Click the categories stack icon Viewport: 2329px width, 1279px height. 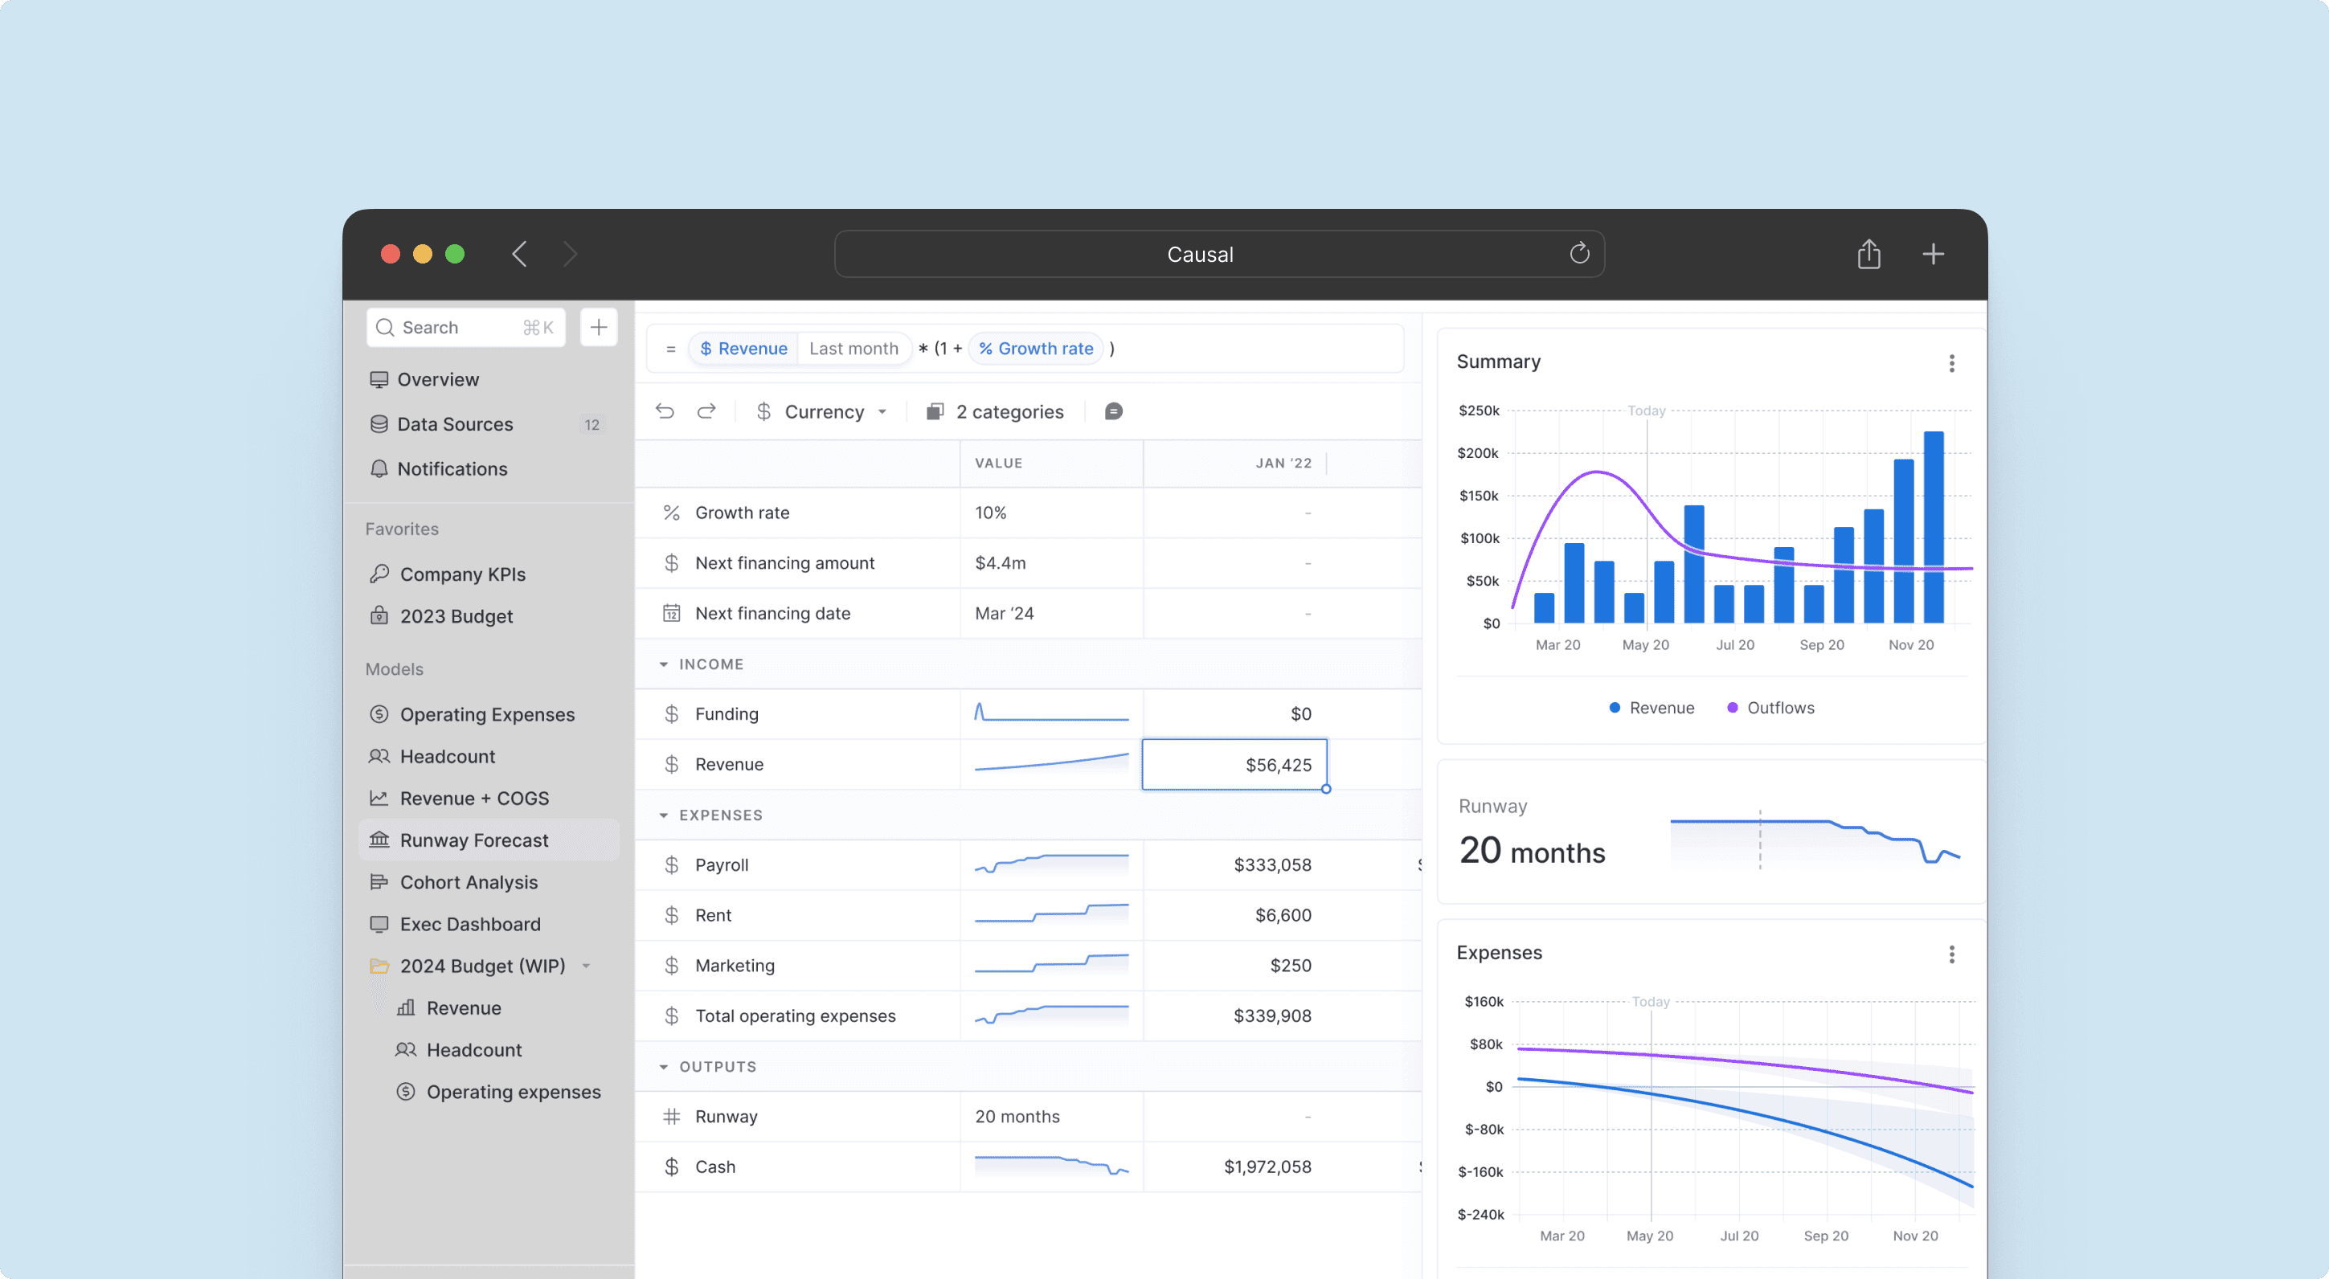(x=935, y=411)
